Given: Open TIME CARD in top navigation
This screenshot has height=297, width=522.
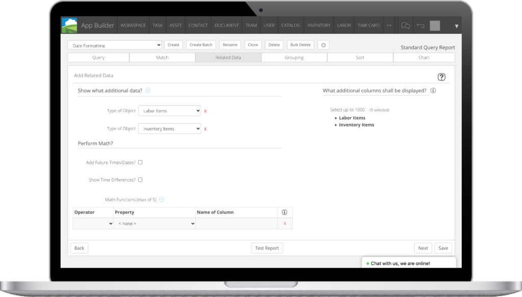Looking at the screenshot, I should (x=369, y=26).
